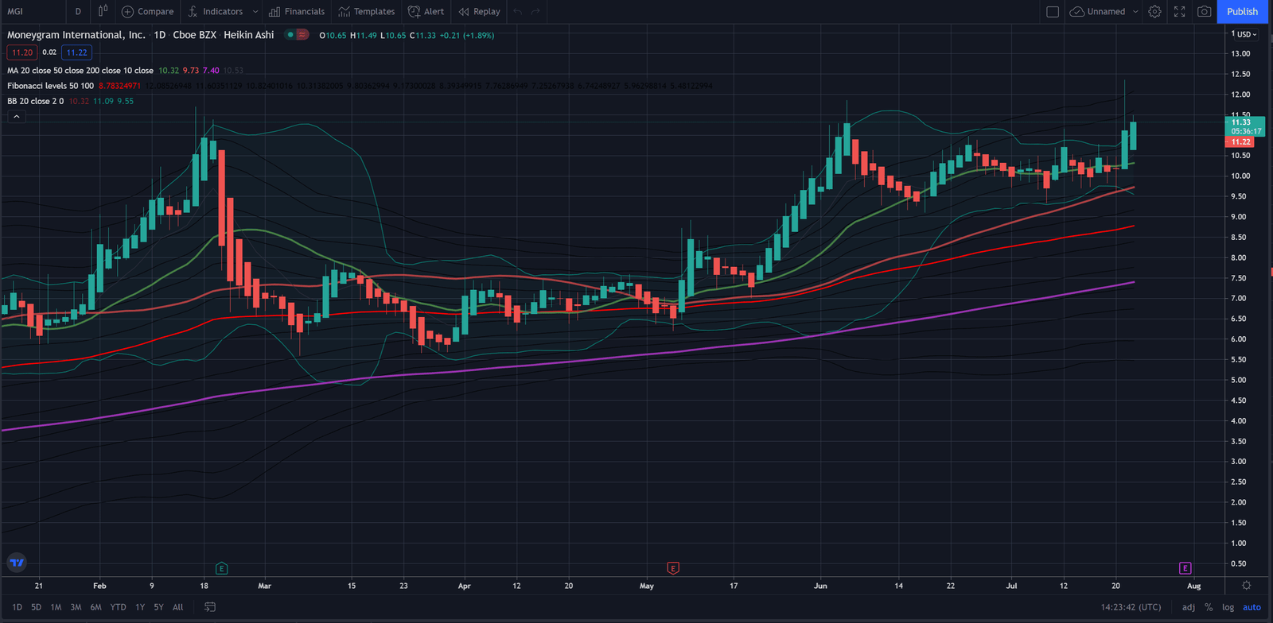
Task: Toggle fullscreen mode icon
Action: pos(1180,11)
